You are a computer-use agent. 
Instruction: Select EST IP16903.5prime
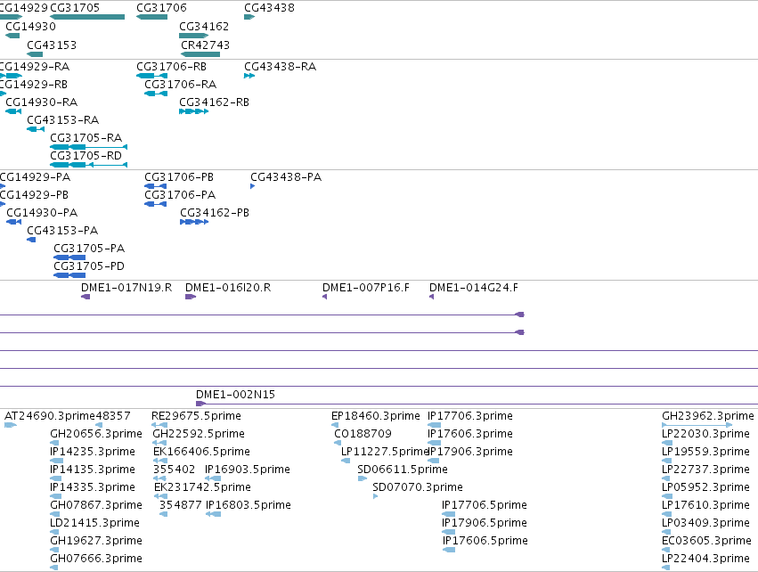[213, 478]
